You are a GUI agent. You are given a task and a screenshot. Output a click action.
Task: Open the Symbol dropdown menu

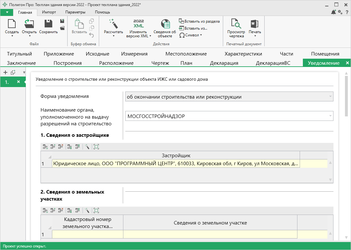pos(201,35)
